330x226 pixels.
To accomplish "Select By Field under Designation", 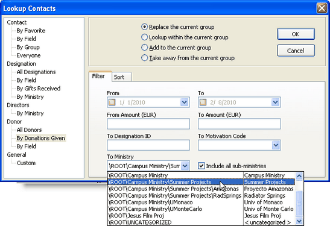I will pyautogui.click(x=27, y=80).
